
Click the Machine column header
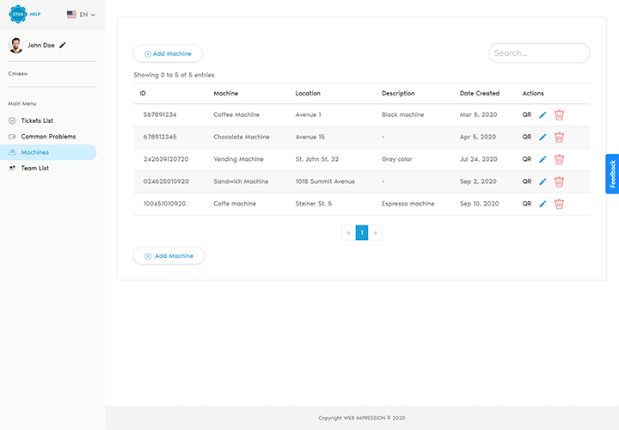(226, 93)
